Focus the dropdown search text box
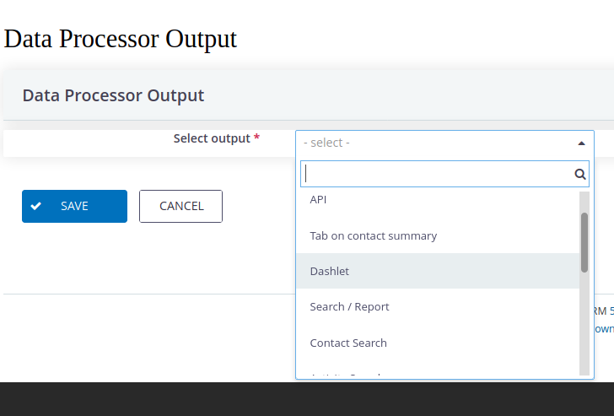Image resolution: width=614 pixels, height=416 pixels. click(444, 174)
